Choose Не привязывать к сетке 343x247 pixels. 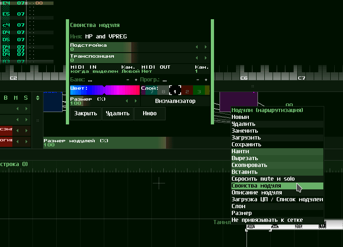click(x=278, y=220)
